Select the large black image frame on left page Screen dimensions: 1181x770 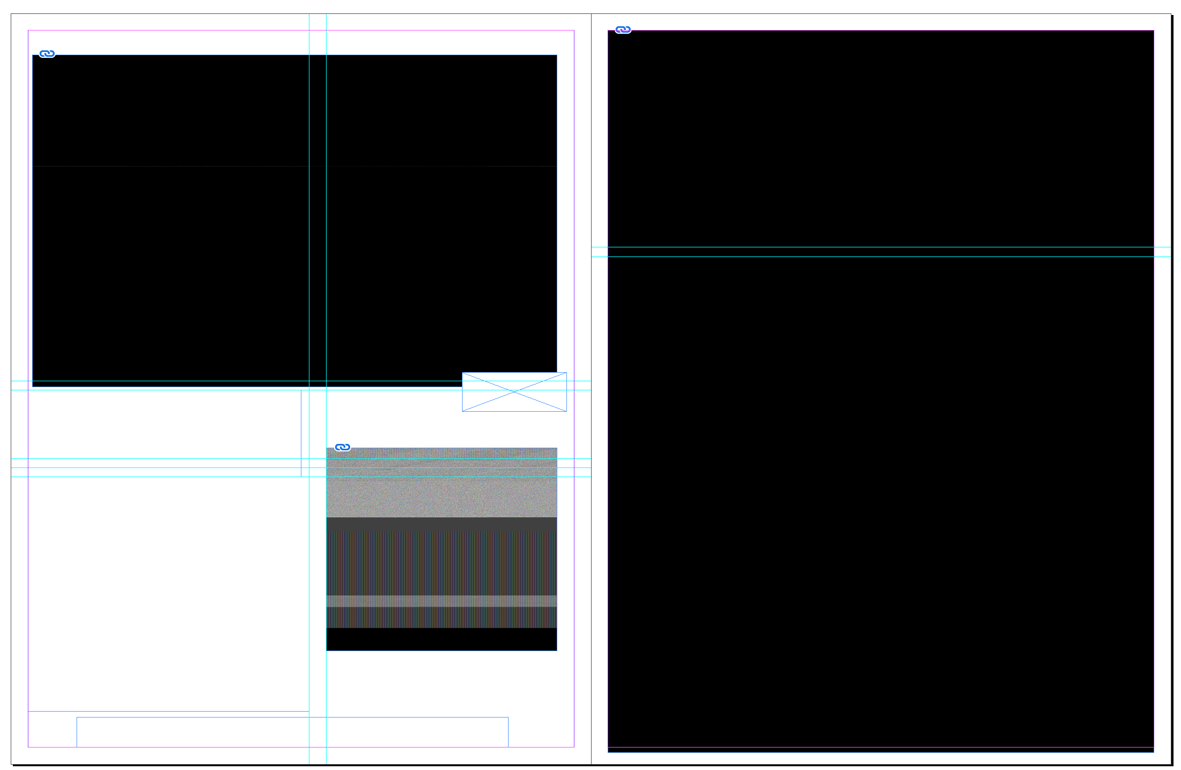[294, 221]
